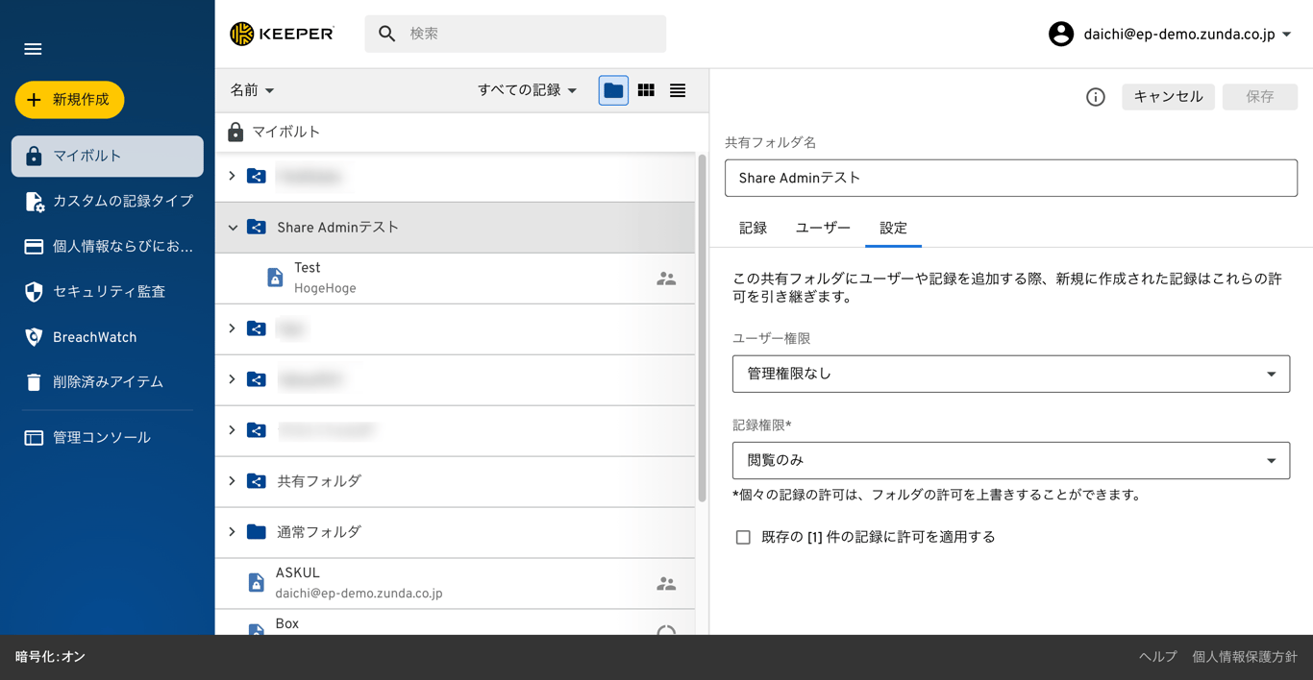Click the shared users icon on Test record
Viewport: 1313px width, 680px height.
pos(666,278)
